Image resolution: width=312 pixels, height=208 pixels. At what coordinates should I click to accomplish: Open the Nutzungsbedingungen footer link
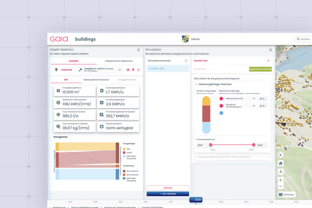(85, 207)
